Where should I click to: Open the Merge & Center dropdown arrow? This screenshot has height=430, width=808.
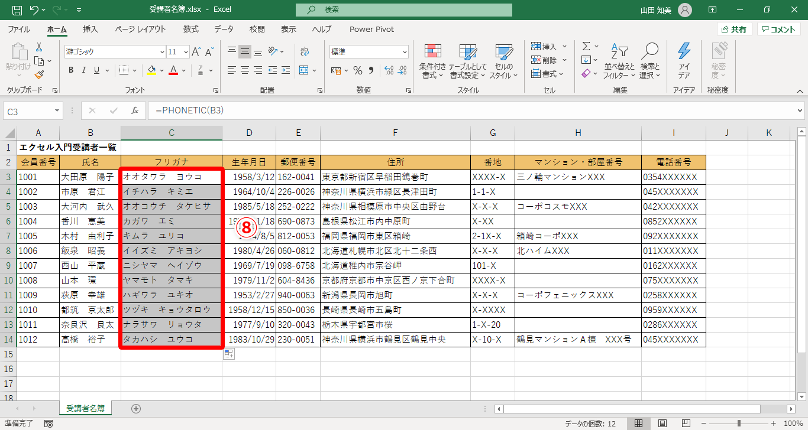315,70
